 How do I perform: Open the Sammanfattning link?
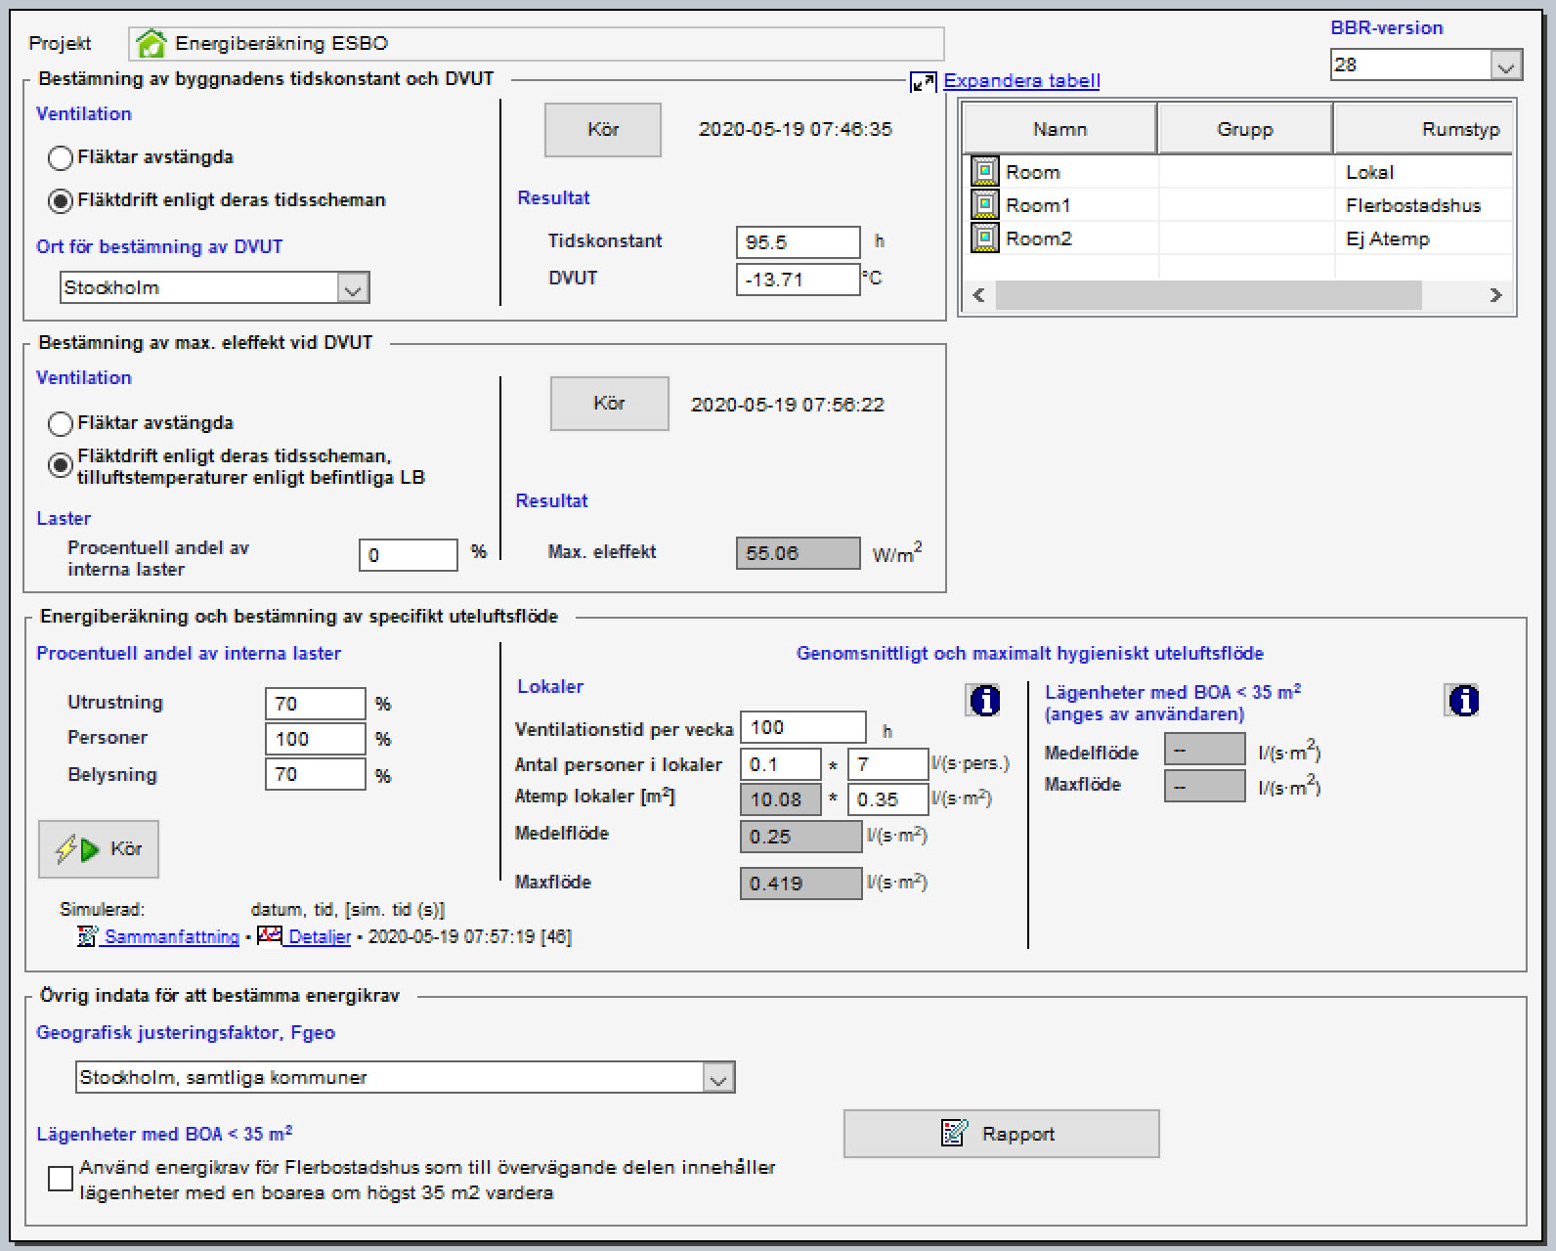pos(171,937)
